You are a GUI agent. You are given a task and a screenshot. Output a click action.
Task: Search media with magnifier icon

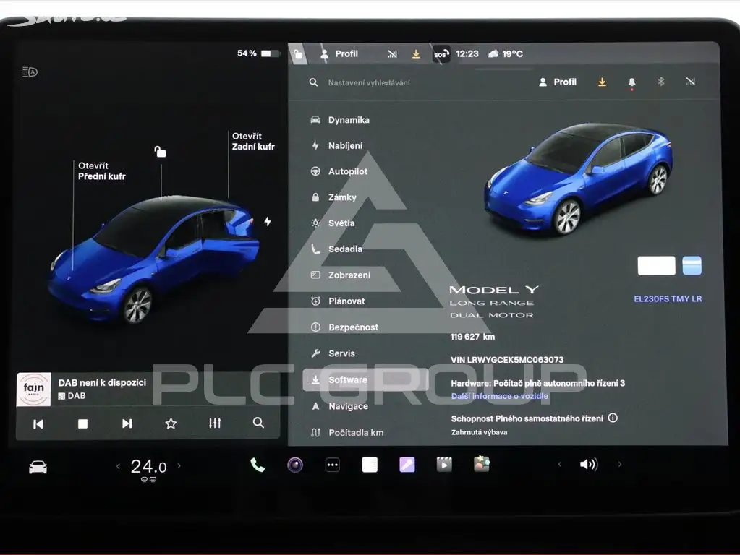click(258, 423)
